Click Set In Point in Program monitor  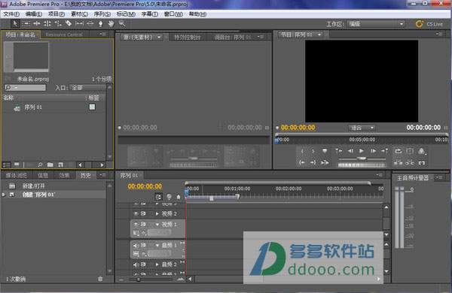pos(302,151)
